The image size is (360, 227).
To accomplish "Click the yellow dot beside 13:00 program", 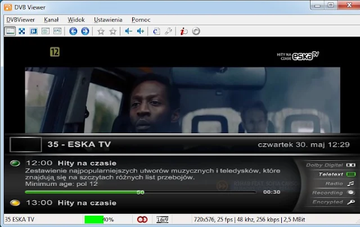I will tap(15, 203).
